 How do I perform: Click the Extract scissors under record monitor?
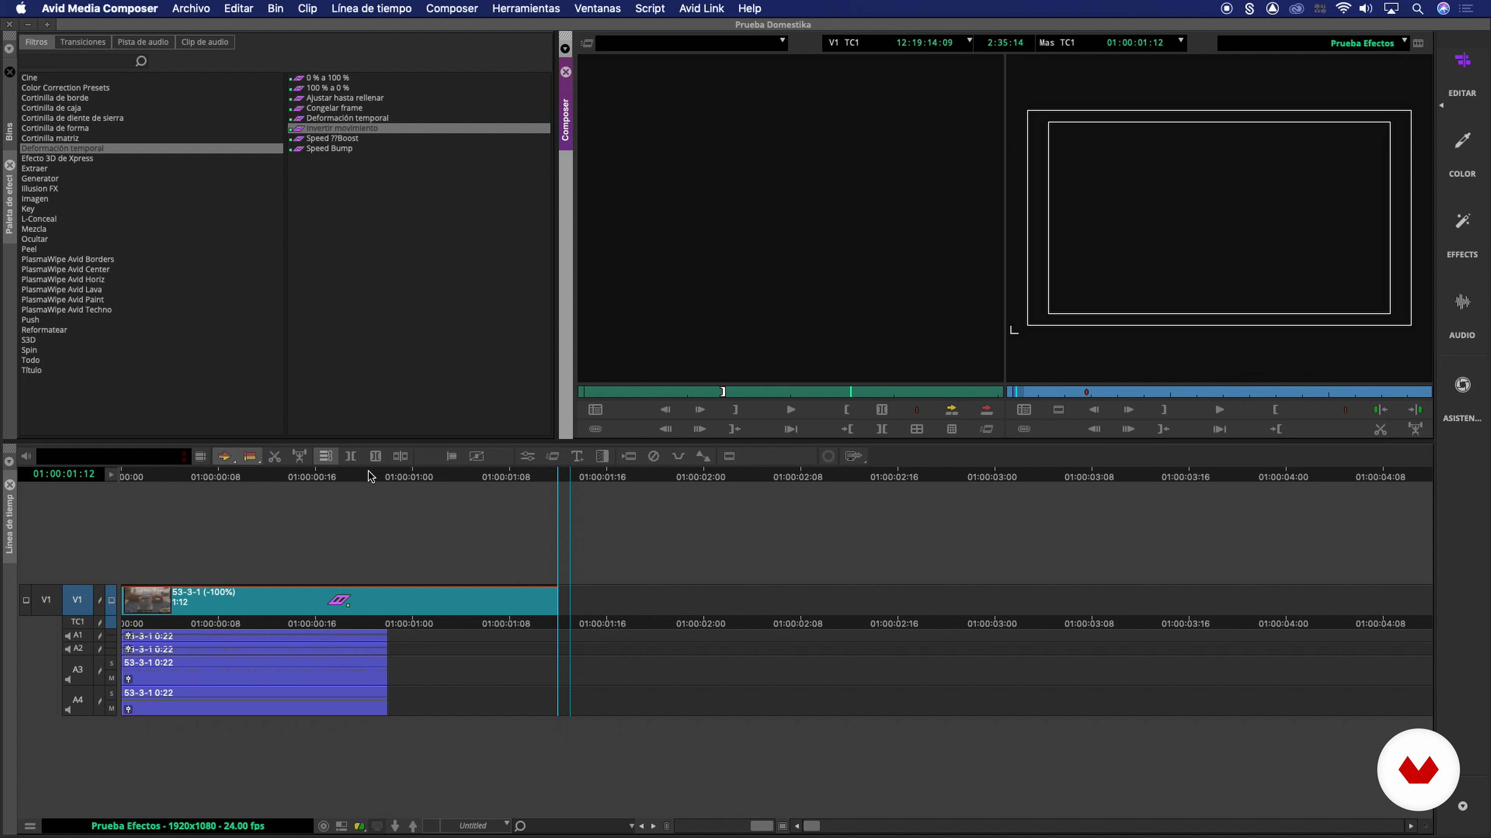[x=1380, y=429]
